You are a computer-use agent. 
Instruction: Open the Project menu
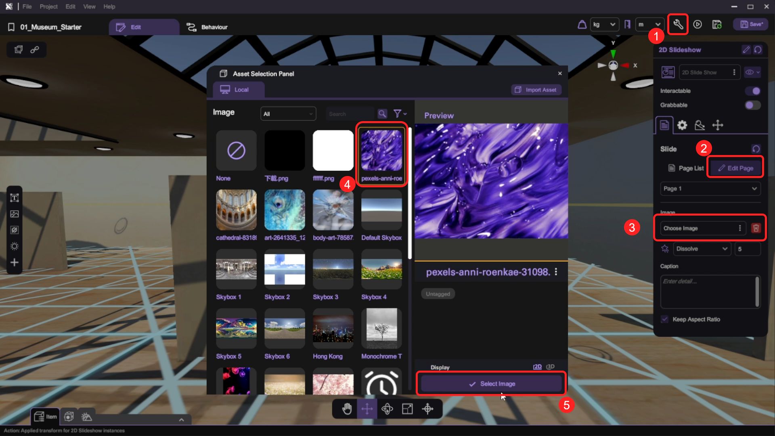(x=48, y=6)
